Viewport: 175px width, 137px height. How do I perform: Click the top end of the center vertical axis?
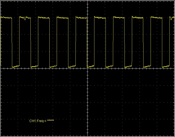click(87, 1)
